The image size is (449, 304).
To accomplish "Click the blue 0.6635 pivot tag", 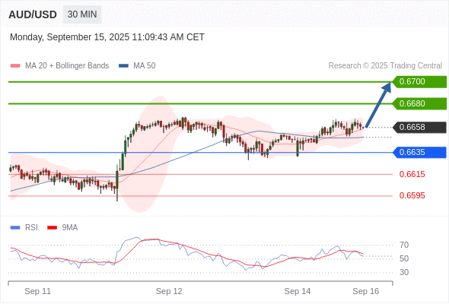I will pos(419,153).
